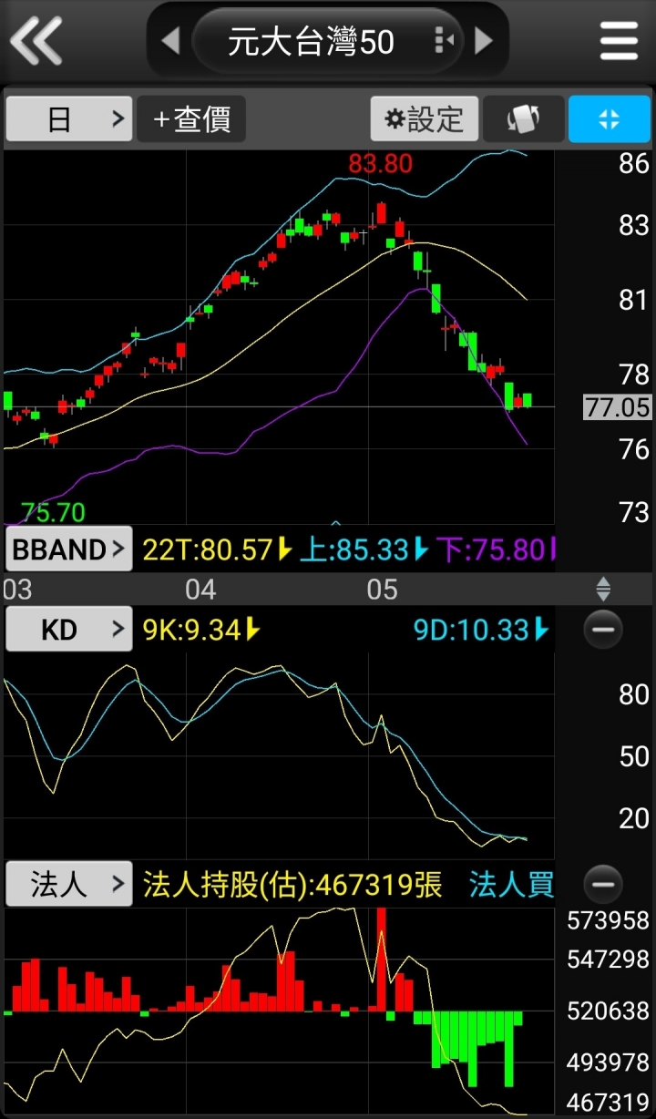This screenshot has height=1119, width=656.
Task: Tap the 03 month marker on timeline
Action: tap(17, 590)
